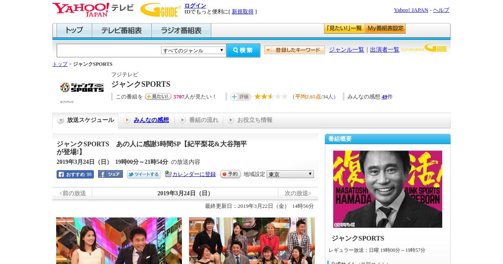Viewport: 503px width, 264px height.
Task: Open the right studio photo with the guest group
Action: (x=252, y=241)
